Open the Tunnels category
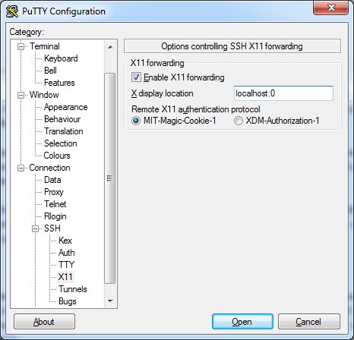354x340 pixels. click(x=73, y=289)
